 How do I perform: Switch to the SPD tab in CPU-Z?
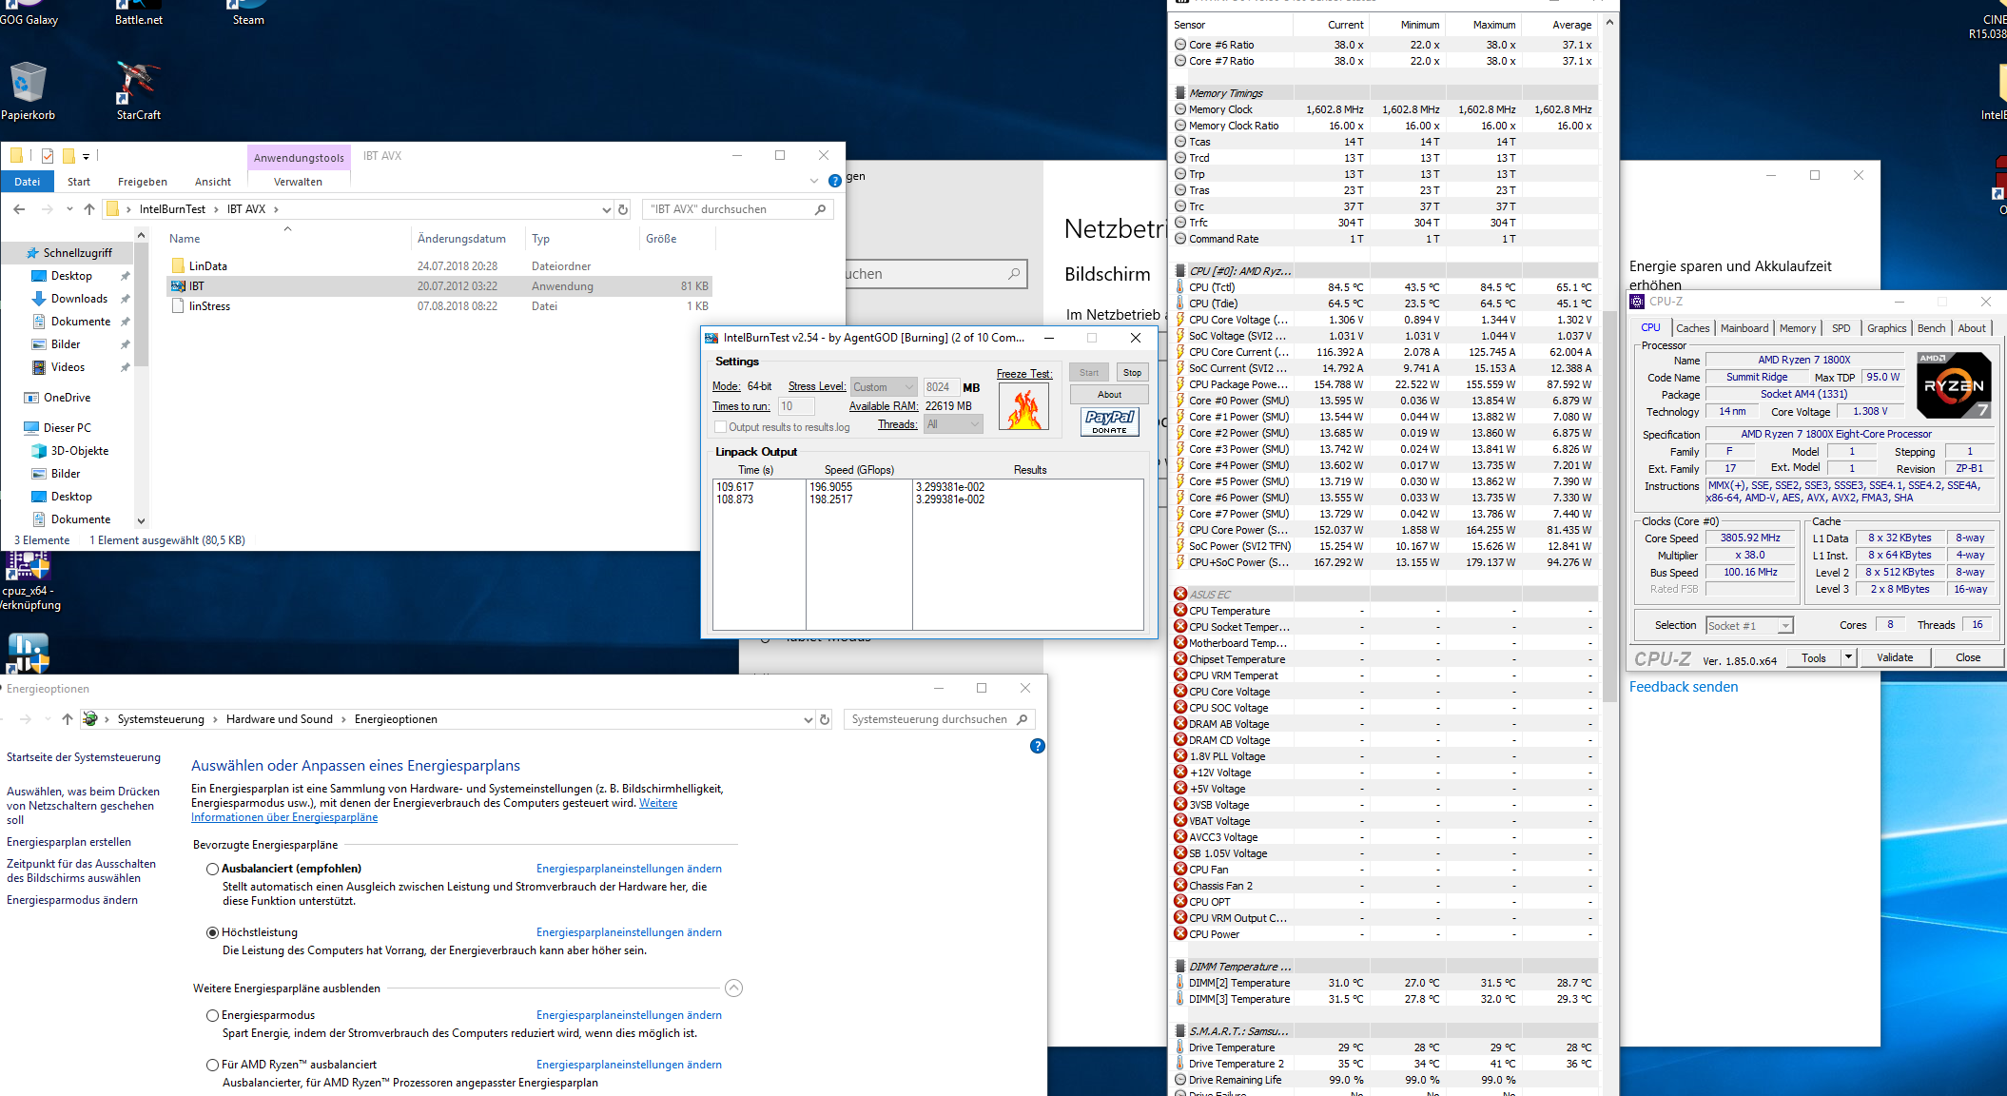(x=1841, y=328)
